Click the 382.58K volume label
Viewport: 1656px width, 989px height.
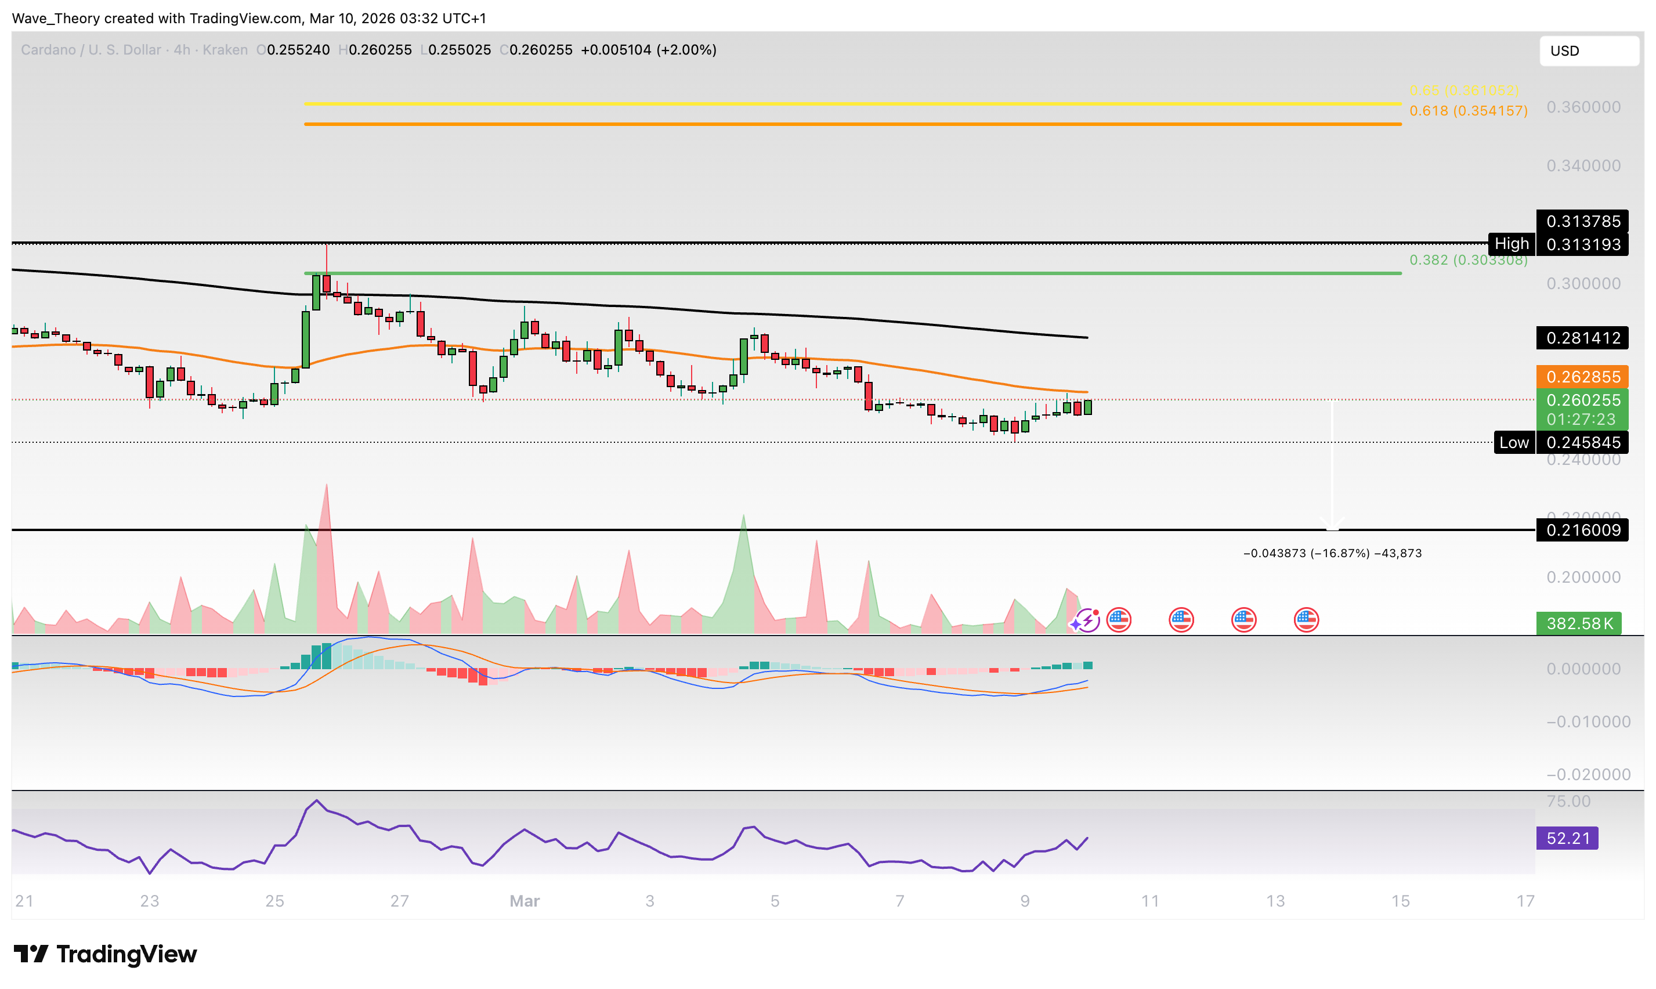(1579, 625)
